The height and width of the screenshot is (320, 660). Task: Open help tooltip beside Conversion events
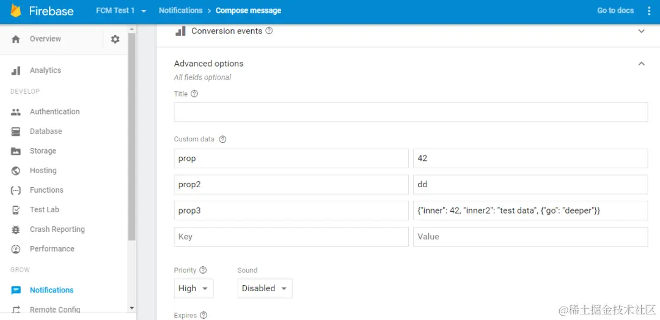point(269,31)
